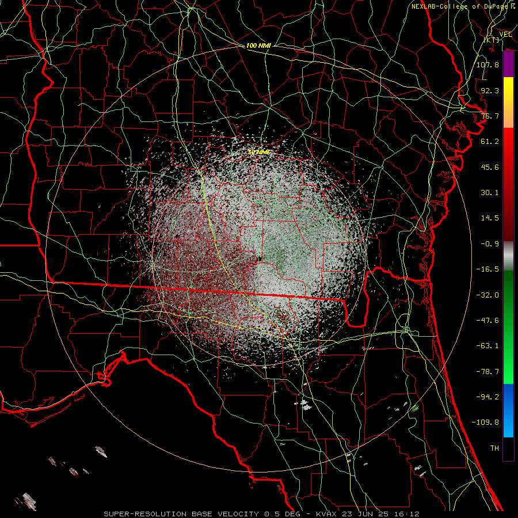
Task: Click the [KT] units label
Action: coord(492,40)
